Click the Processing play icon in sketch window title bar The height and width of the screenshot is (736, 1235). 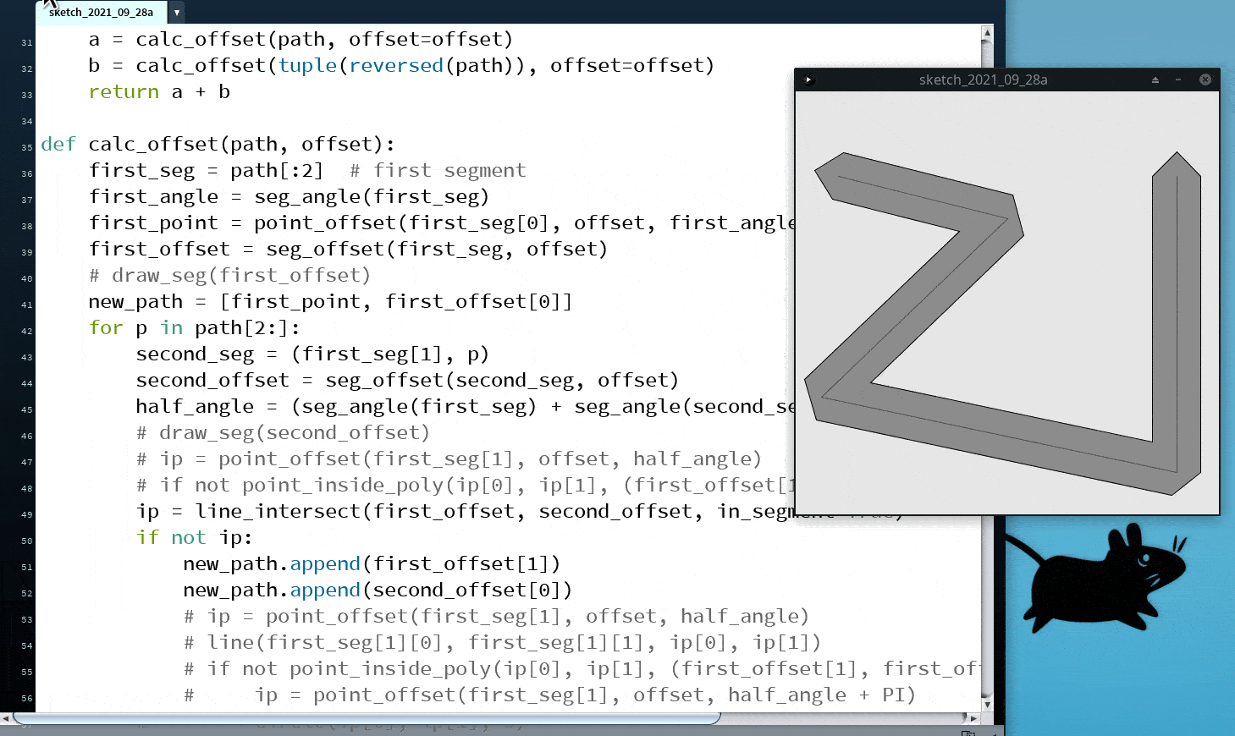[x=808, y=80]
